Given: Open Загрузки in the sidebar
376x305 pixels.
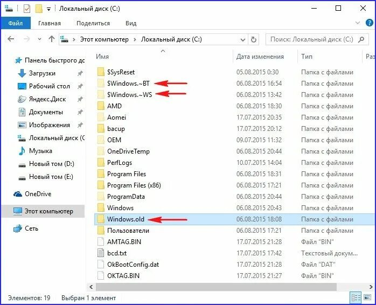Looking at the screenshot, I should click(42, 73).
